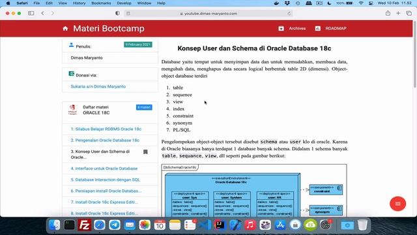Open the File menu
Viewport: 417px width, 235px height.
pos(36,3)
